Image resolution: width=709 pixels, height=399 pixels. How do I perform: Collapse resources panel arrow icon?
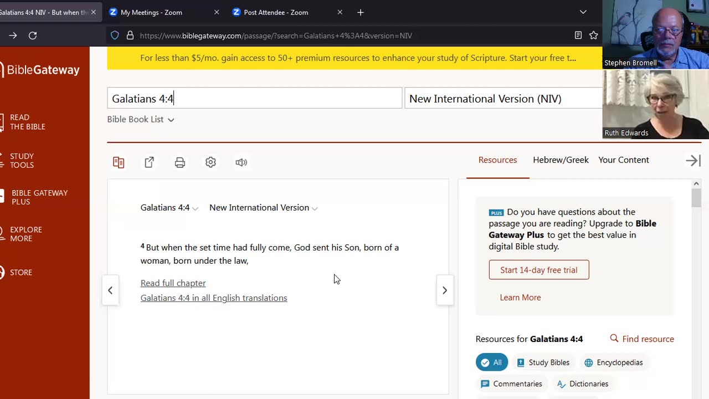coord(693,161)
